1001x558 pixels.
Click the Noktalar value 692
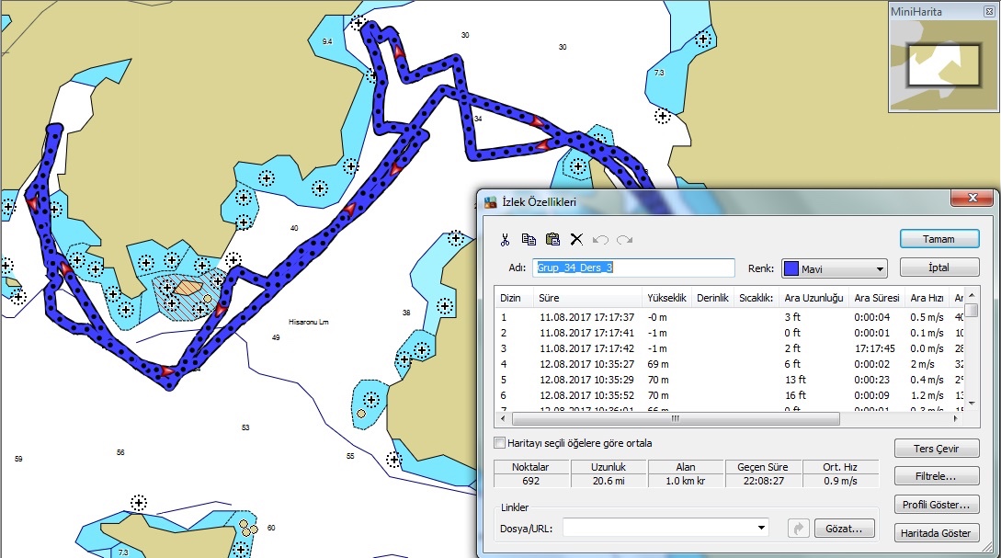(530, 481)
